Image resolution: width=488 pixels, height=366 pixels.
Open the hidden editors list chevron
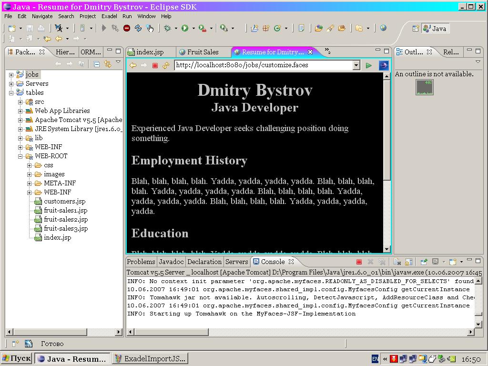[x=327, y=51]
